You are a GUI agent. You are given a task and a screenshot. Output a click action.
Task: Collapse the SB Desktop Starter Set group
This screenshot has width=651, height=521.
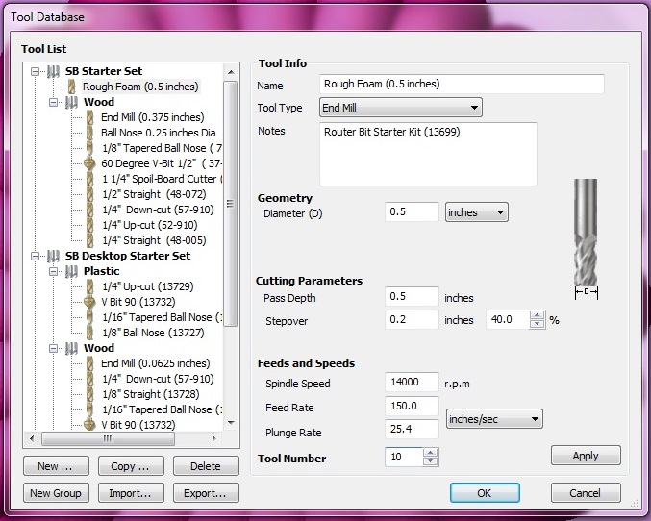36,256
